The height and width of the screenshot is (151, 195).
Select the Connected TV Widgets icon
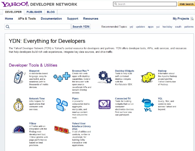pyautogui.click(x=104, y=104)
